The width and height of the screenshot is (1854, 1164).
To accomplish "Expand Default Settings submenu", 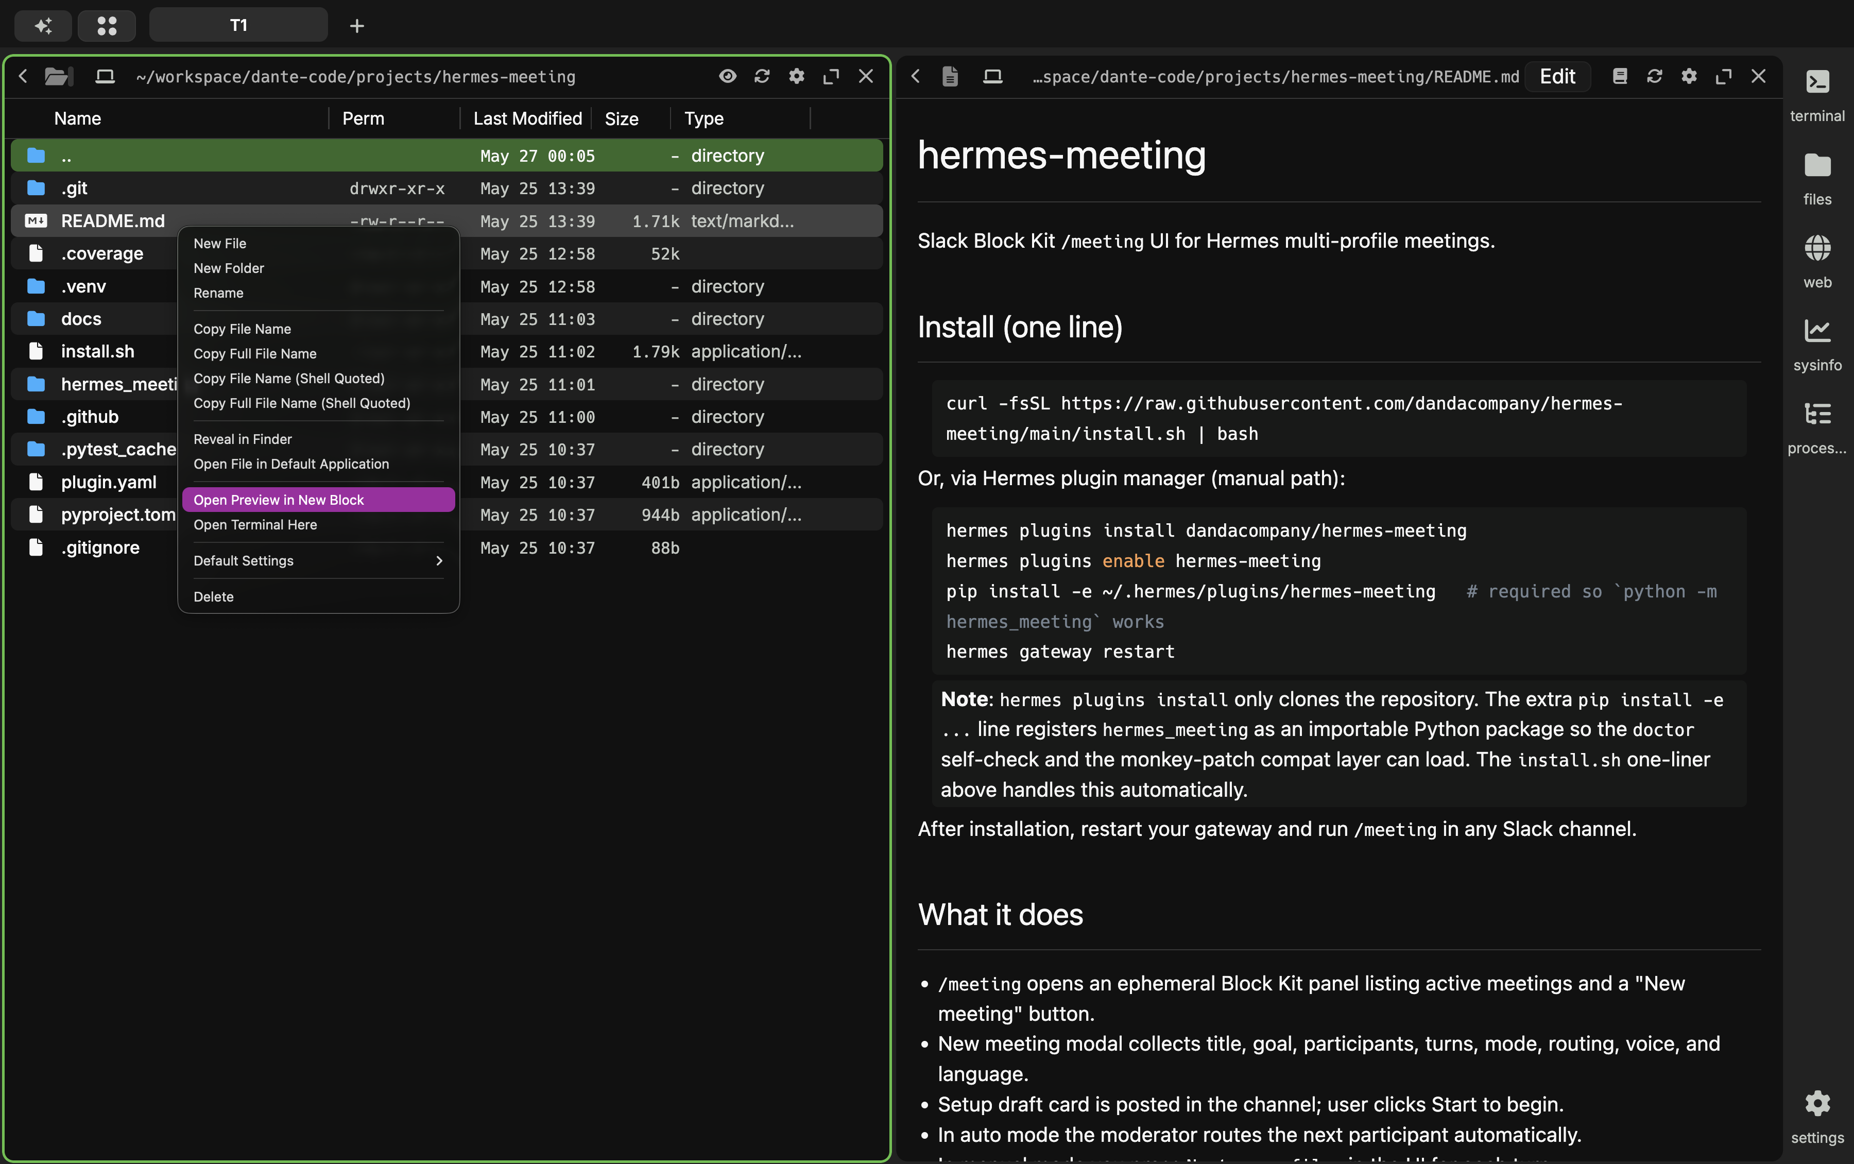I will point(319,560).
